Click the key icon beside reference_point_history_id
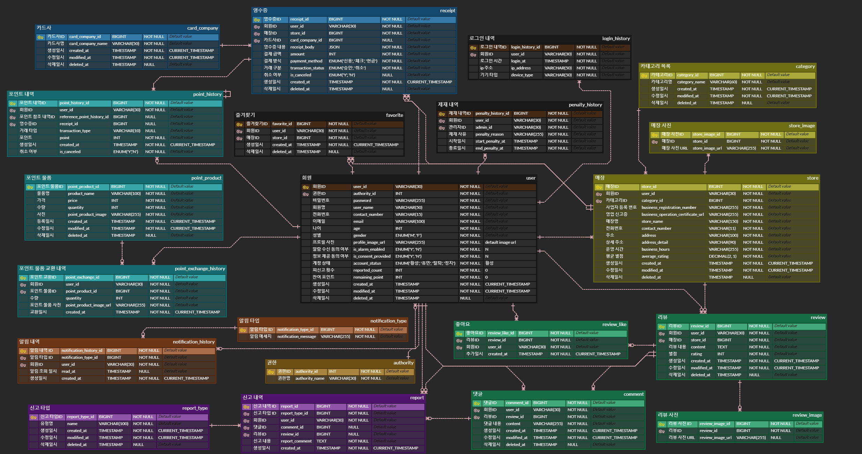 (13, 118)
